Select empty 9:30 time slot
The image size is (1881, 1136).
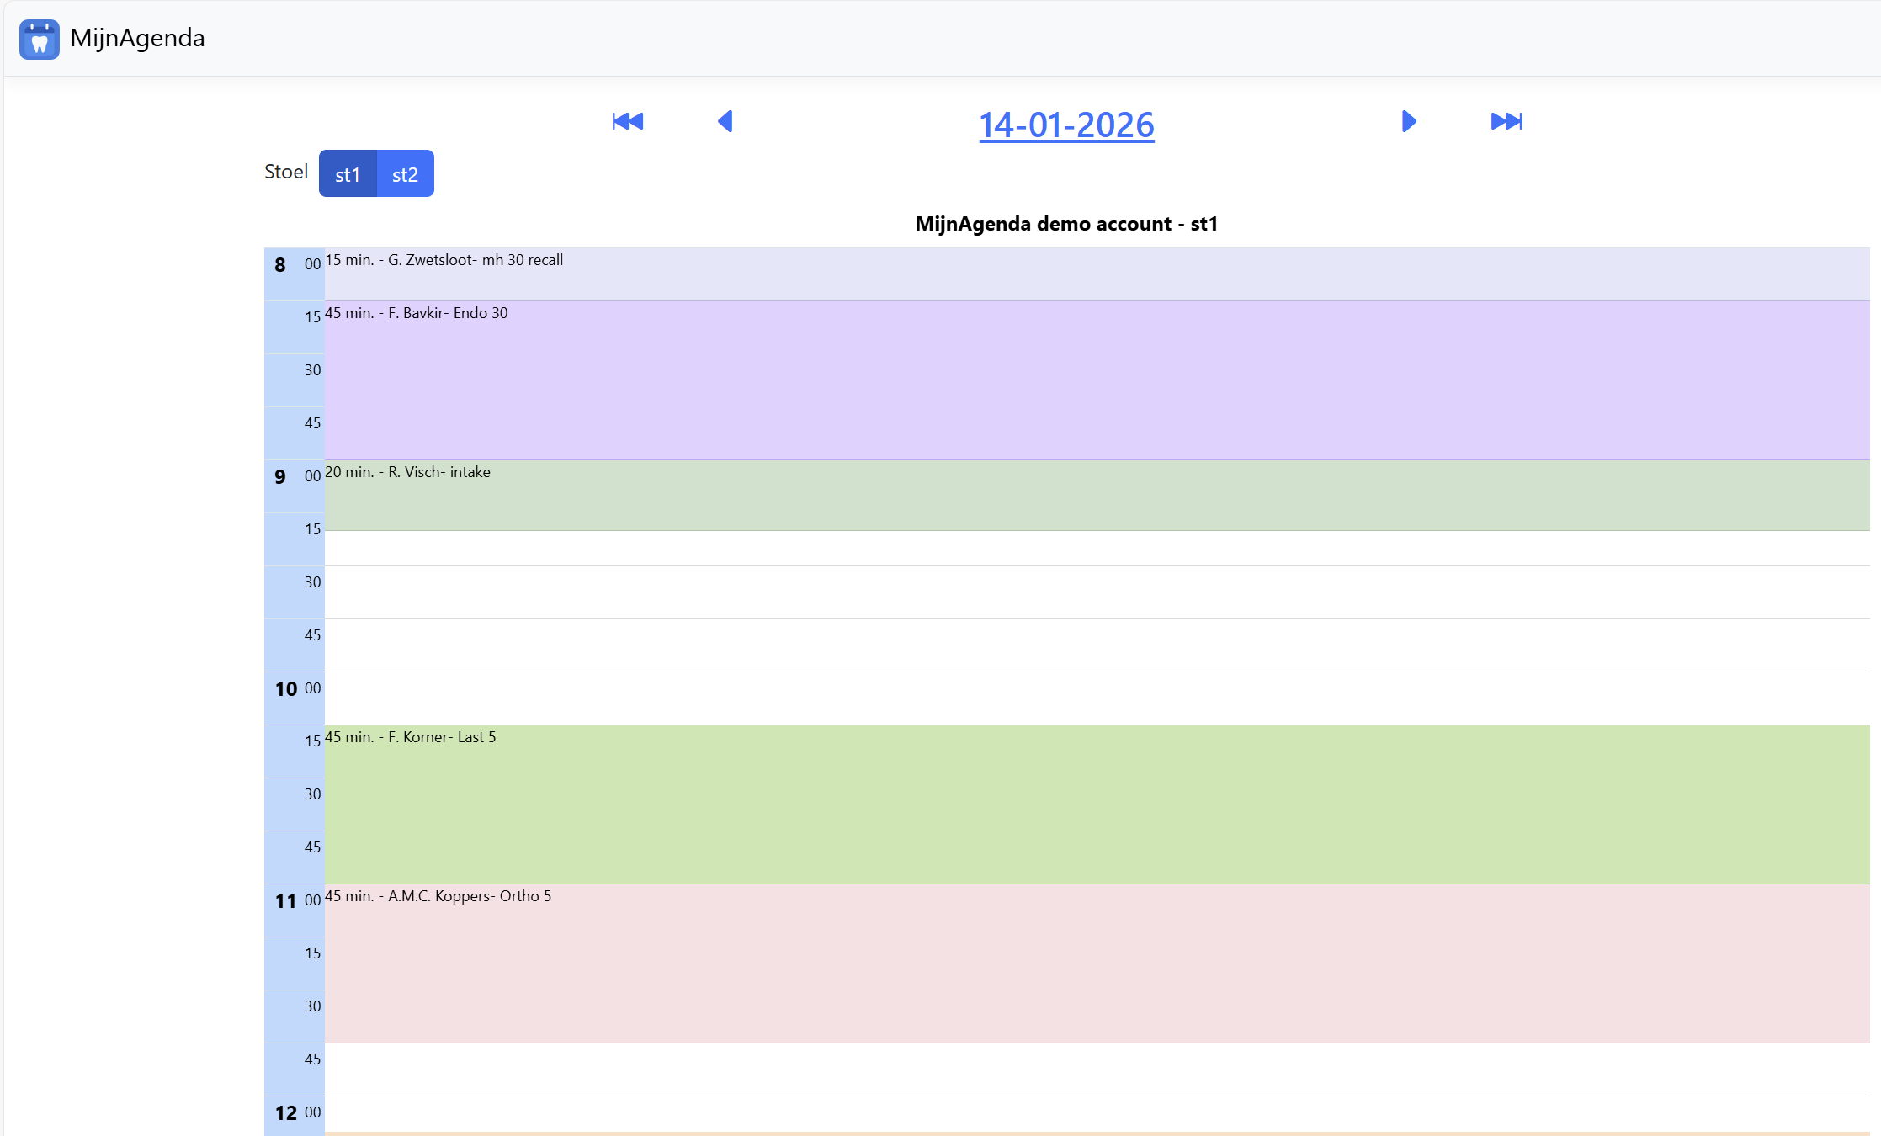[x=1094, y=592]
